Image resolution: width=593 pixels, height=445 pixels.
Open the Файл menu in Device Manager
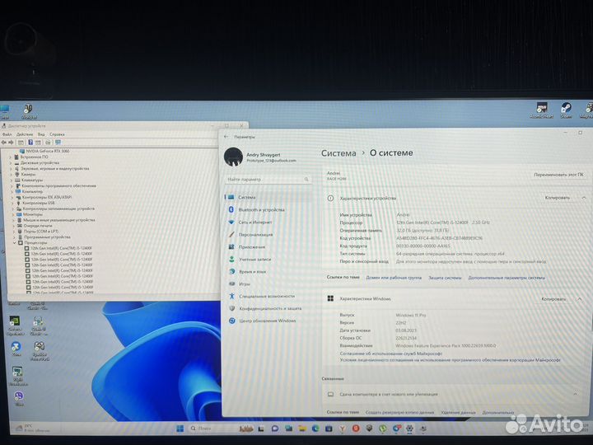(x=7, y=134)
